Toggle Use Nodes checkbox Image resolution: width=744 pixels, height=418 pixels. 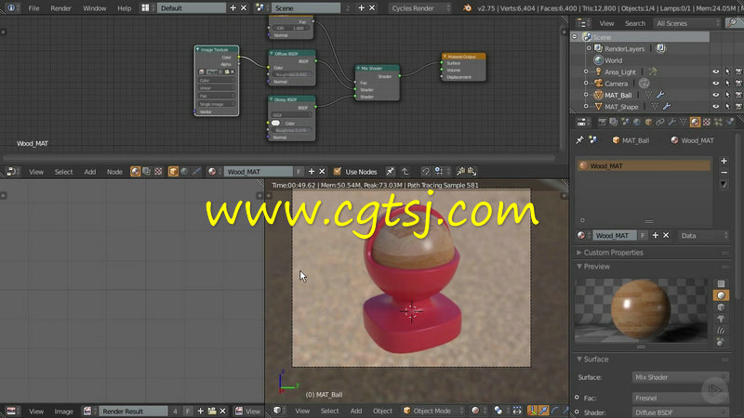(338, 172)
